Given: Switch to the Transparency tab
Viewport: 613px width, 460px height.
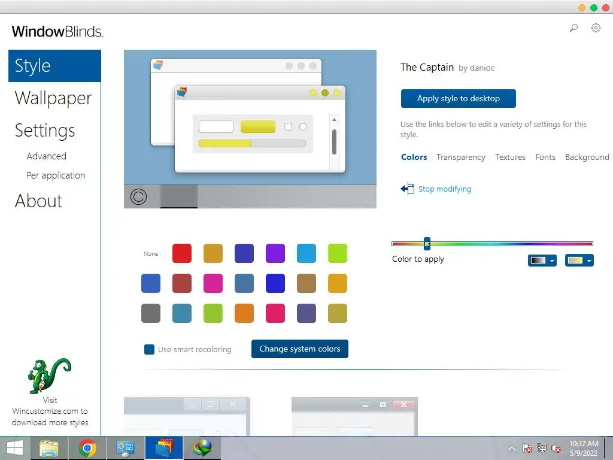Looking at the screenshot, I should (461, 157).
